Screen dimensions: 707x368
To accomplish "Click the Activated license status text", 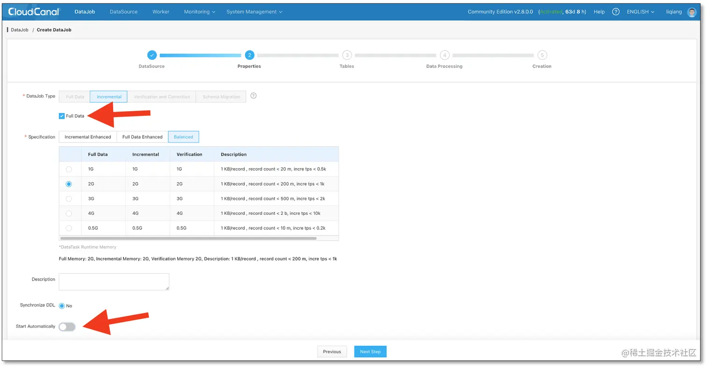I will (x=551, y=12).
